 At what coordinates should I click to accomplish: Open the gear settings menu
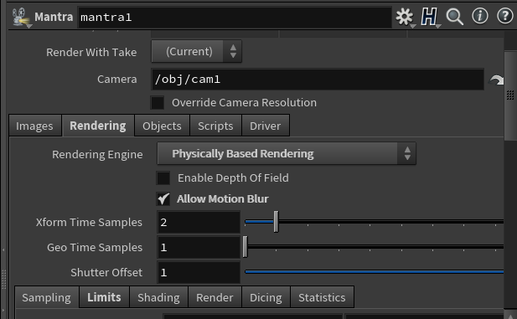coord(404,17)
